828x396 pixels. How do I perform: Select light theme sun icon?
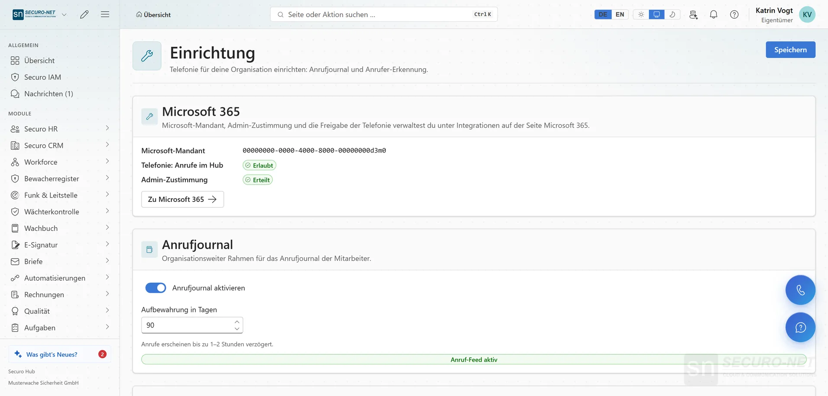click(x=641, y=14)
